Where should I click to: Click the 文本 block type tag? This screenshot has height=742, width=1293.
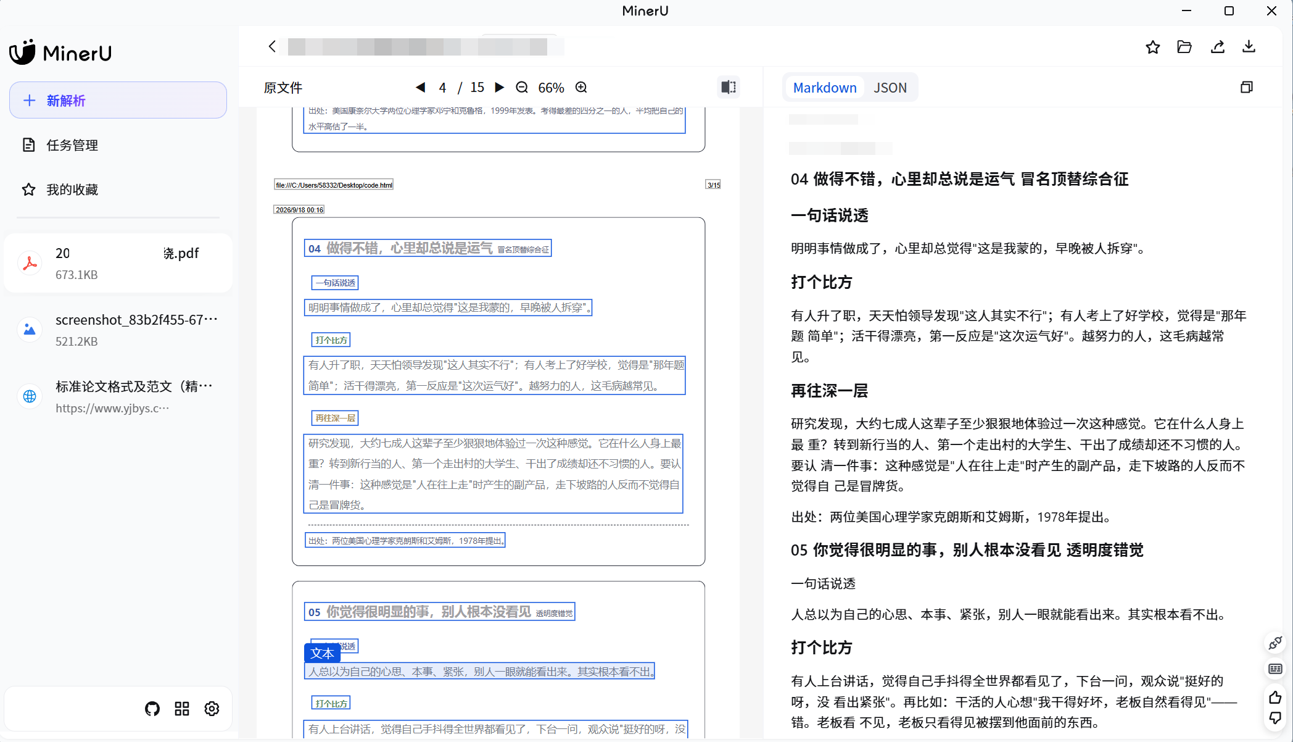point(322,653)
